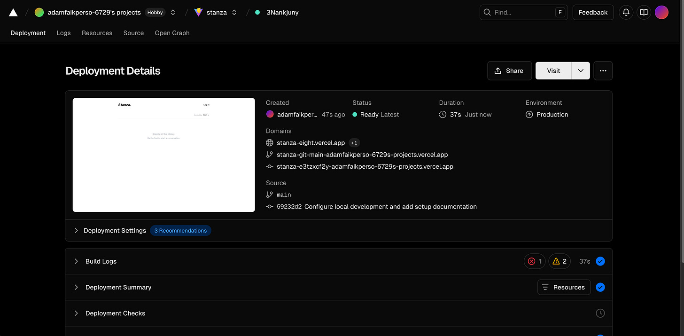The image size is (684, 336).
Task: Click the Vercel logo triangle
Action: tap(13, 12)
